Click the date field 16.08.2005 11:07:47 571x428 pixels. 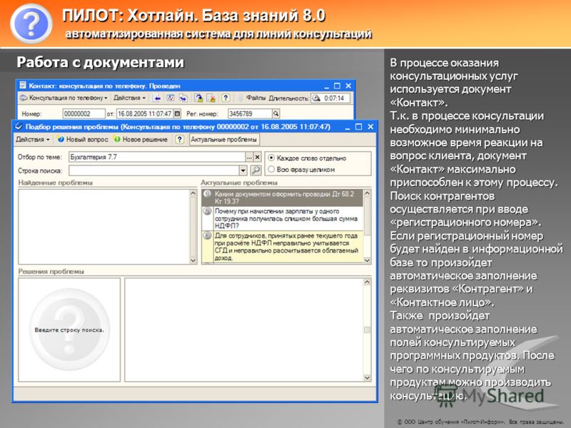(x=145, y=114)
